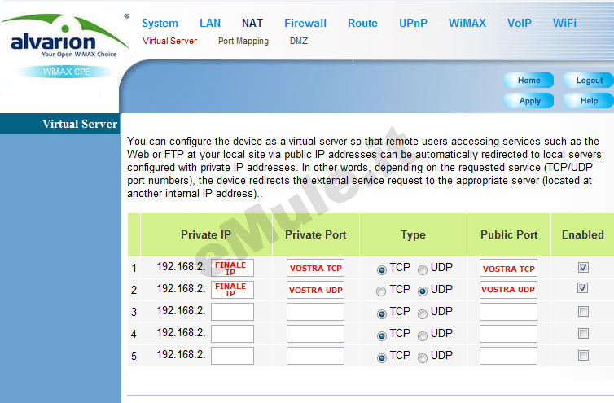Focus the Private IP field in row 2

(232, 290)
